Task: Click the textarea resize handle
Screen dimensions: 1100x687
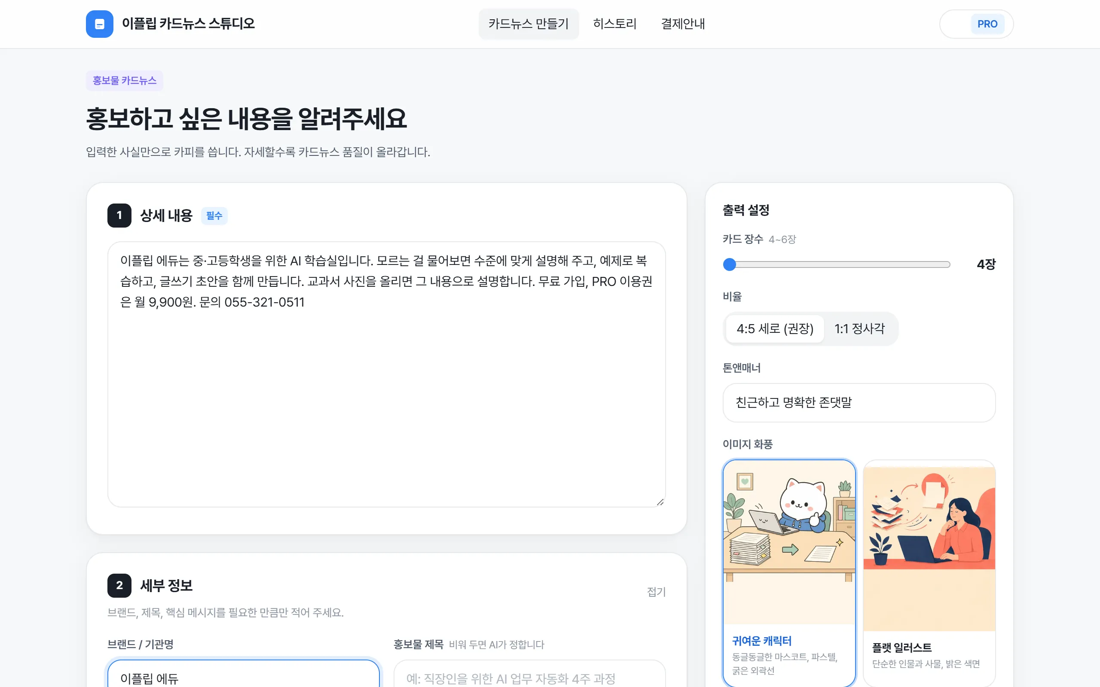Action: click(660, 502)
